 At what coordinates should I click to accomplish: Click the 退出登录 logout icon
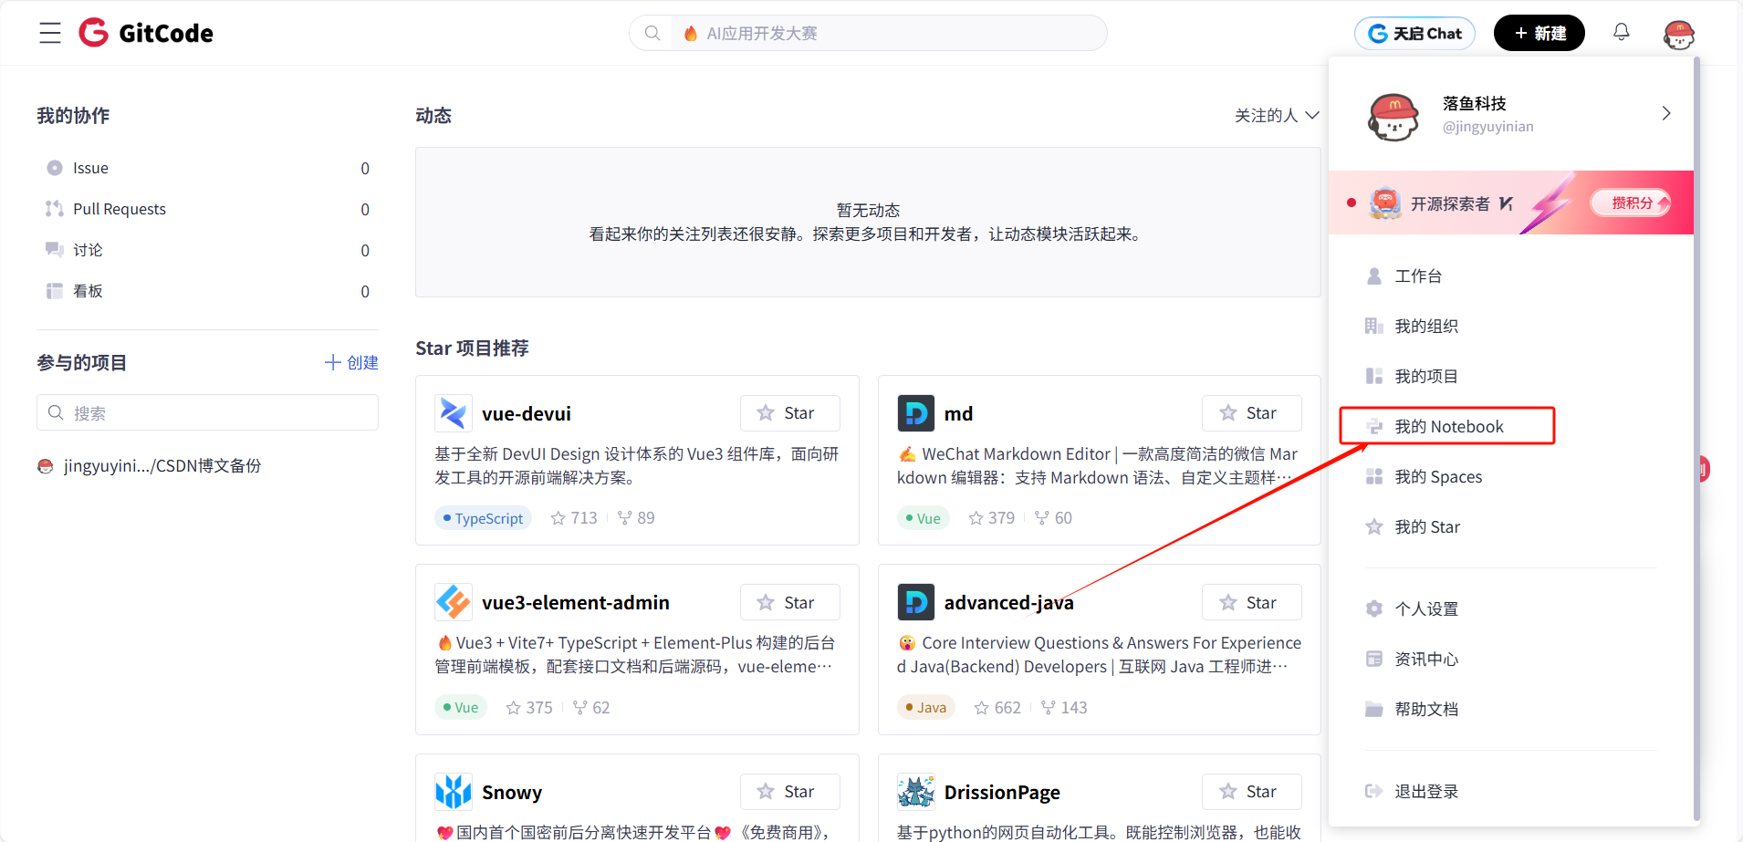[x=1374, y=791]
